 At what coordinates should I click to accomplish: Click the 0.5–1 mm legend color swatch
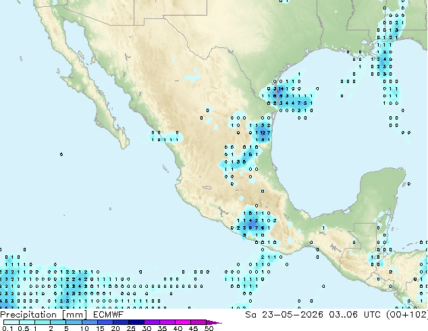(27, 322)
